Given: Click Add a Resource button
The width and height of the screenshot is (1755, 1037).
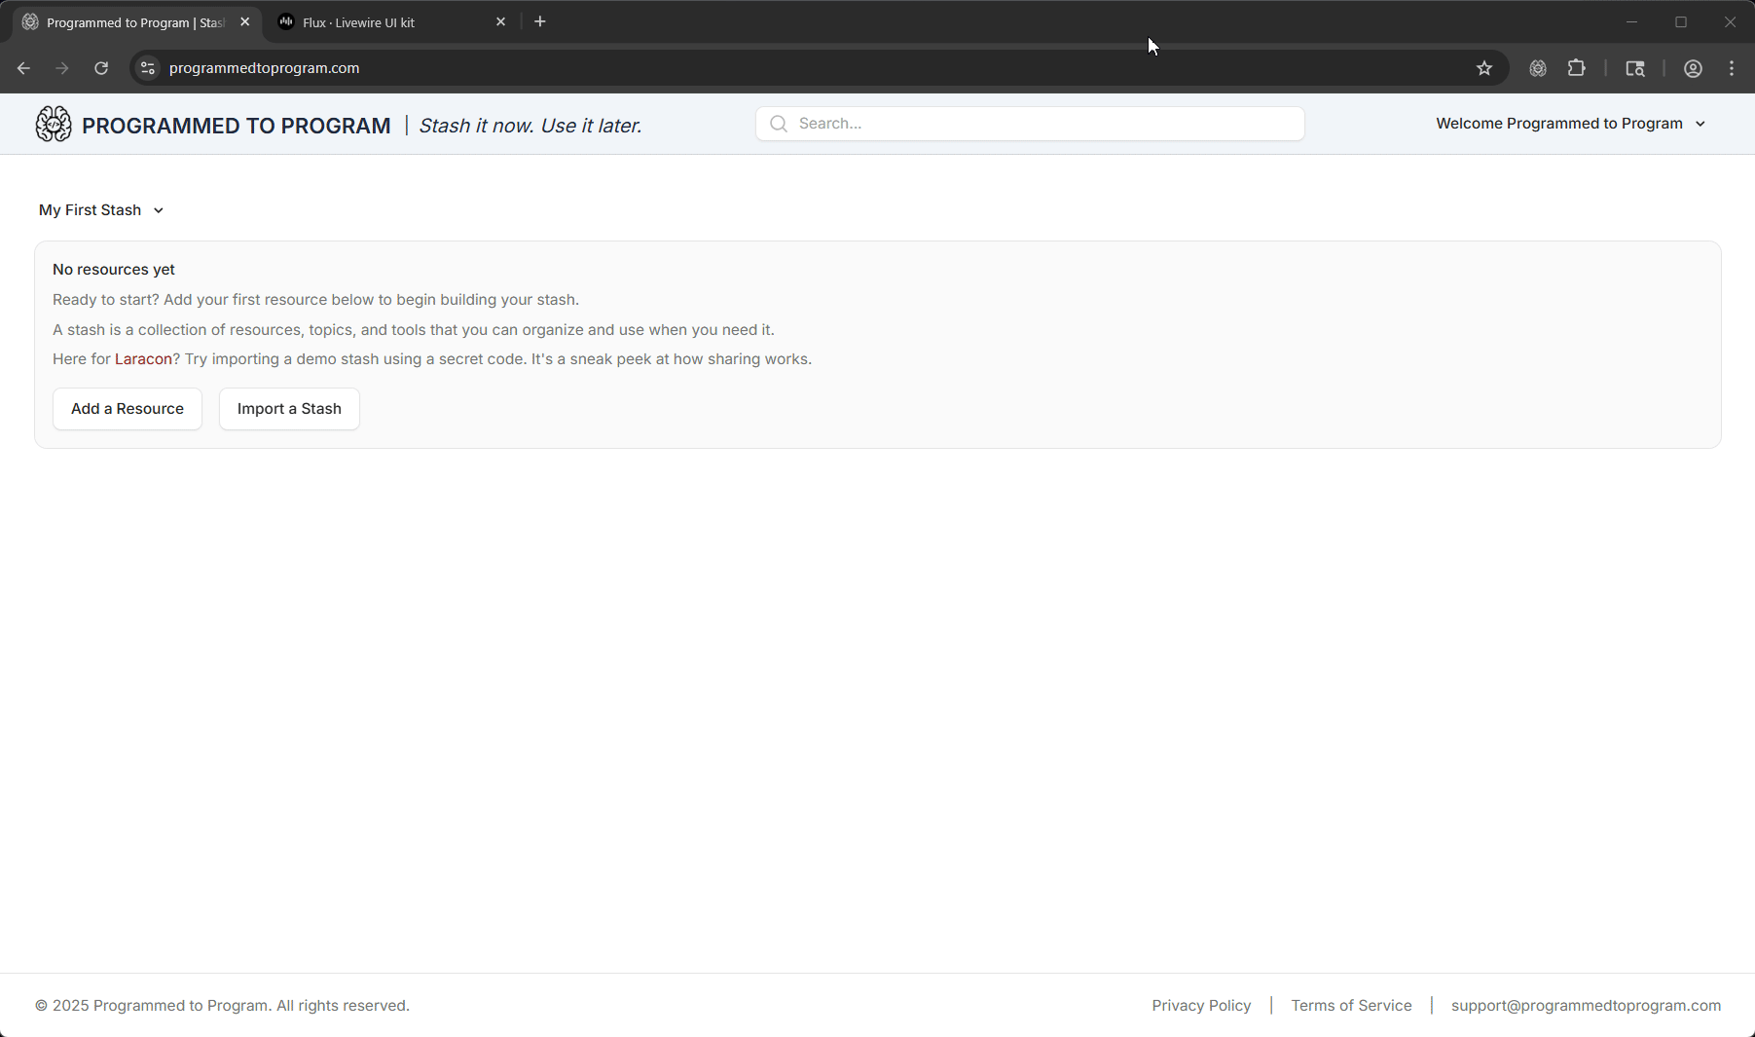Looking at the screenshot, I should tap(128, 409).
